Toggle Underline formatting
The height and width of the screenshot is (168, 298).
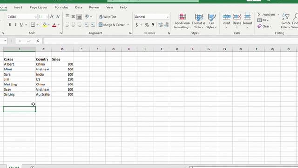click(x=21, y=25)
